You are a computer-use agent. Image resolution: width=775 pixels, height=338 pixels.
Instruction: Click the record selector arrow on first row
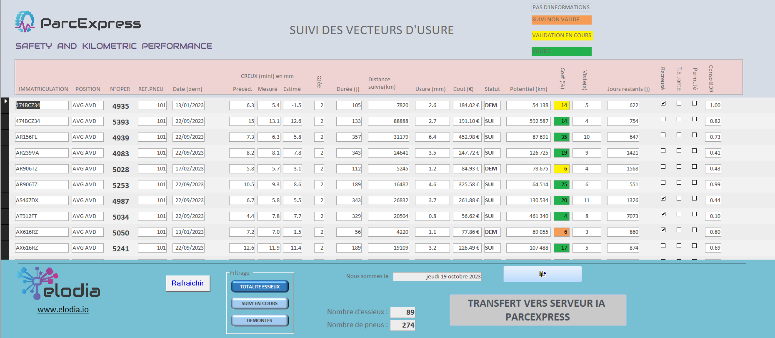pyautogui.click(x=5, y=101)
